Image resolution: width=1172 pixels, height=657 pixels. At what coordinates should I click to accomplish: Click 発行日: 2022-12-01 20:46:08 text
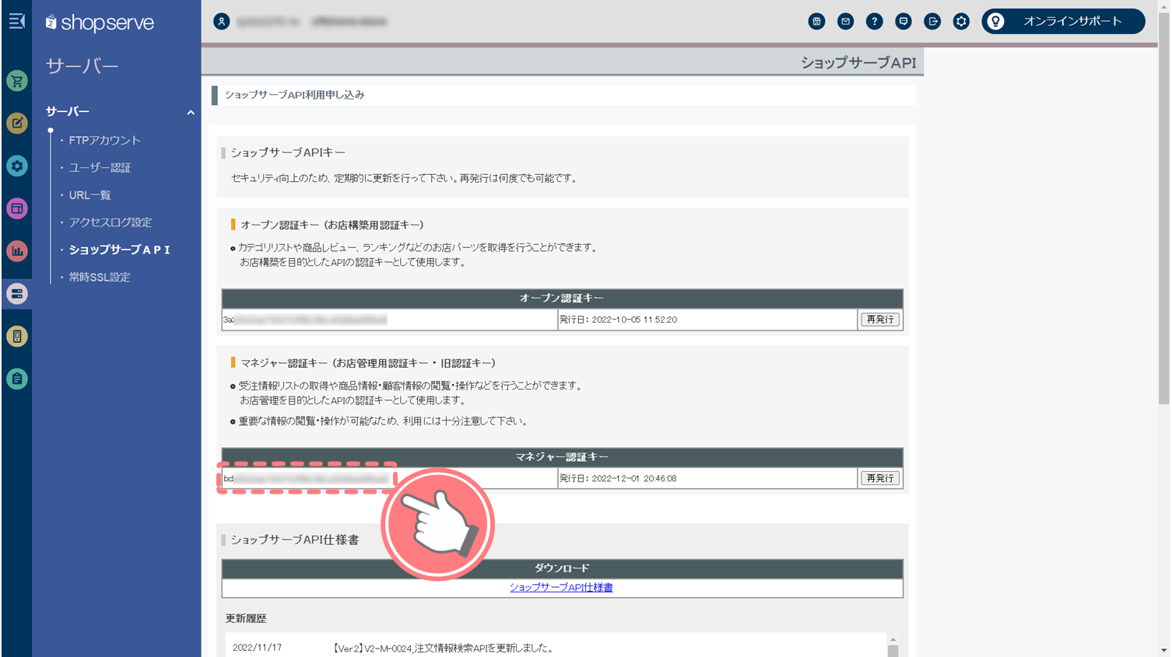(619, 478)
